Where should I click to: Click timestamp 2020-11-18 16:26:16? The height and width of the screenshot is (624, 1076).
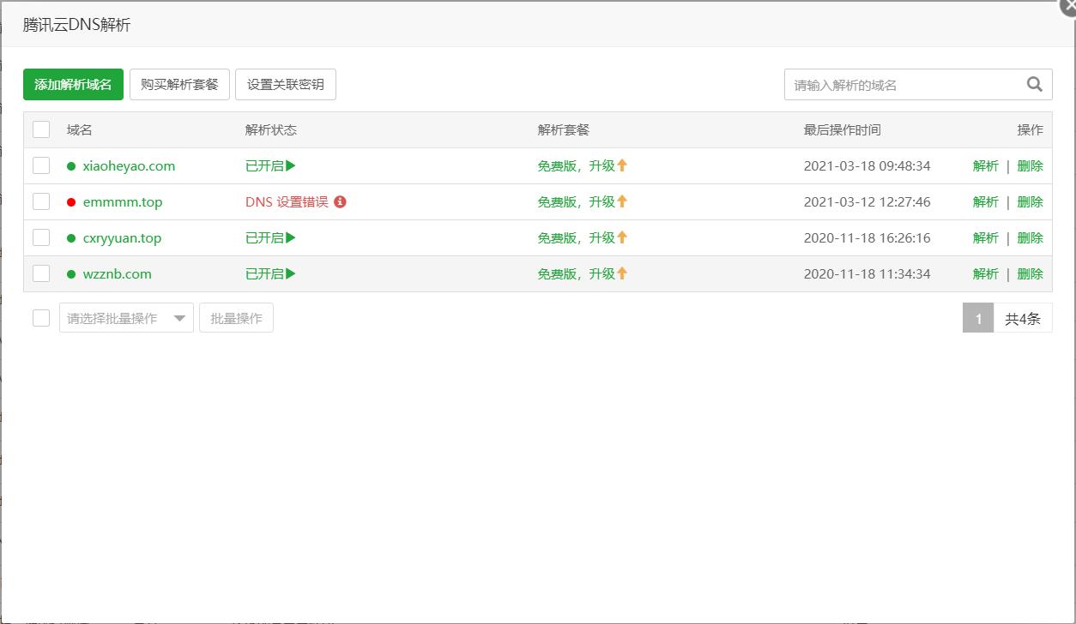click(x=867, y=237)
